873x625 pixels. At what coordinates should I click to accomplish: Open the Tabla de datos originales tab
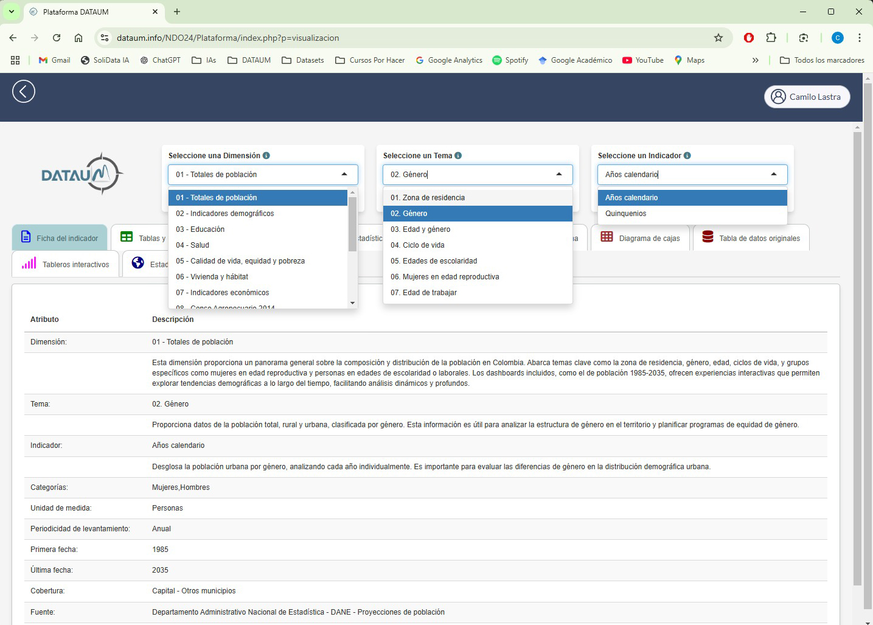(751, 238)
